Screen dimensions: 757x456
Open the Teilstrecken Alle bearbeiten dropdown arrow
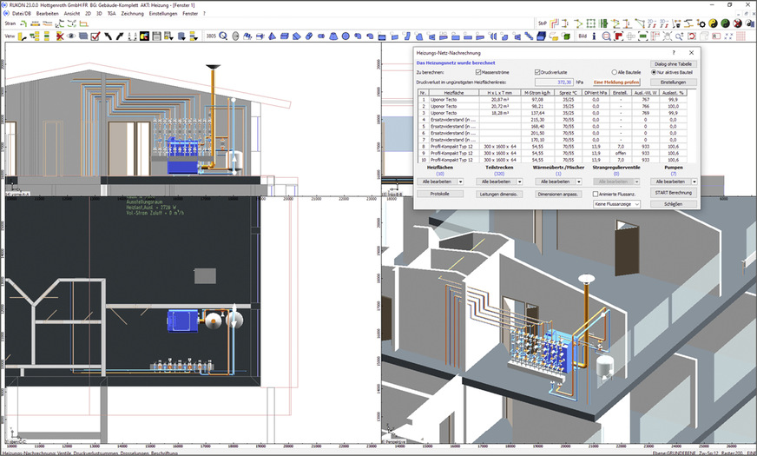(519, 182)
